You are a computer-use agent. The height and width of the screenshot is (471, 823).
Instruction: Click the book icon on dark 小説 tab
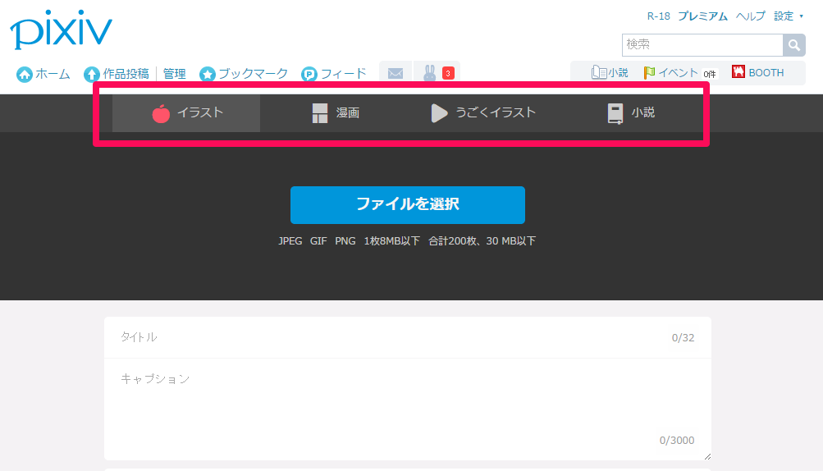click(x=615, y=113)
